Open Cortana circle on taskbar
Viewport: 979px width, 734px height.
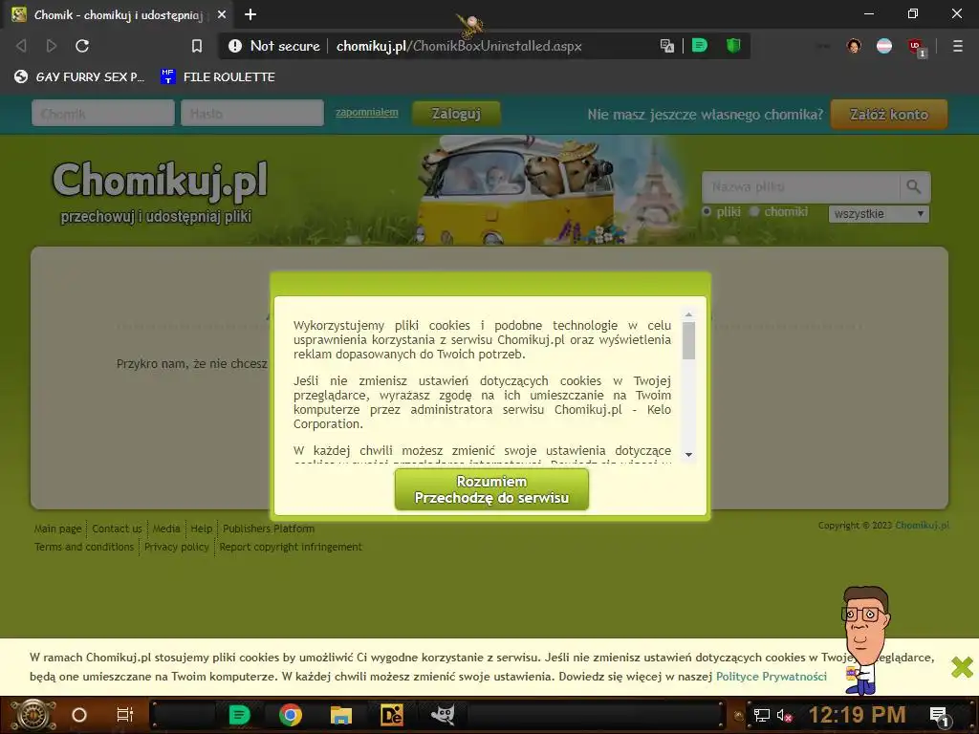(x=79, y=715)
